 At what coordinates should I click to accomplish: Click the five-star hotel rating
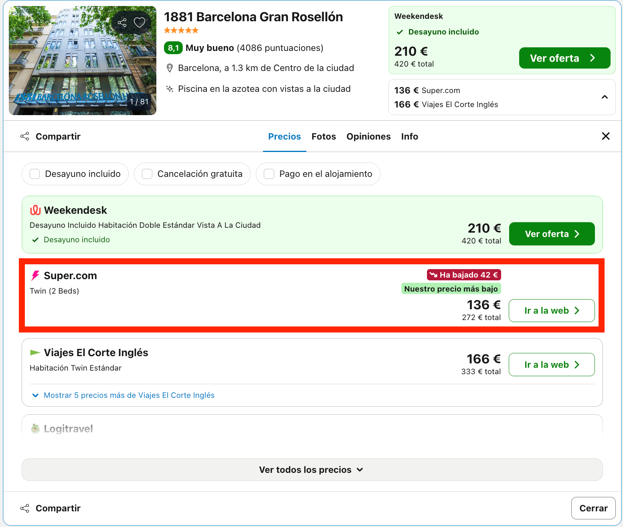(181, 30)
